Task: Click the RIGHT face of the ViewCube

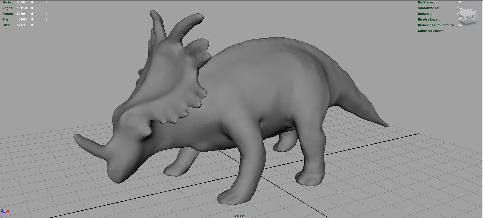Action: tap(470, 17)
